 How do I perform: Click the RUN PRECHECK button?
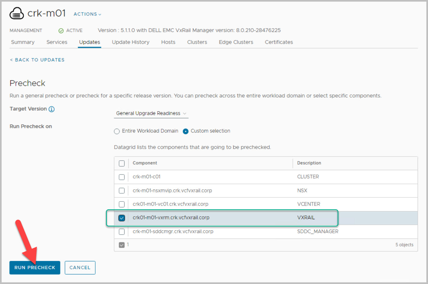35,268
